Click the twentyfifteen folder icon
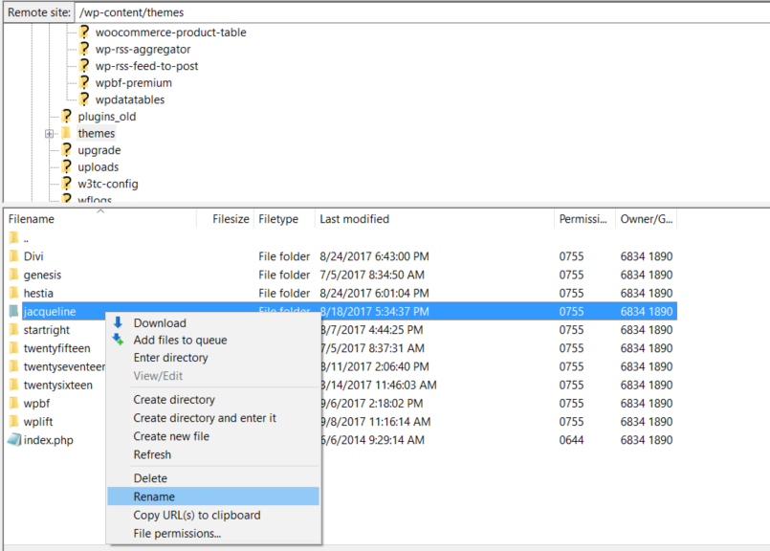770x551 pixels. (13, 347)
